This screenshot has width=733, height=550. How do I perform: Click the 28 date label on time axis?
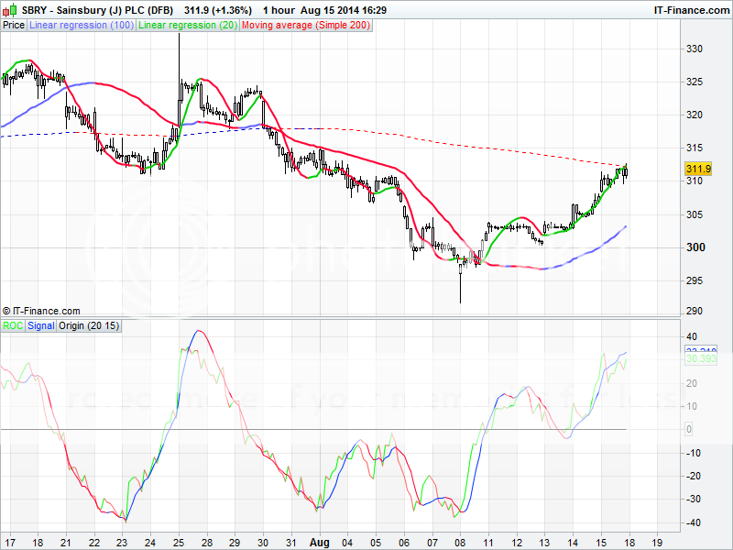[x=206, y=543]
